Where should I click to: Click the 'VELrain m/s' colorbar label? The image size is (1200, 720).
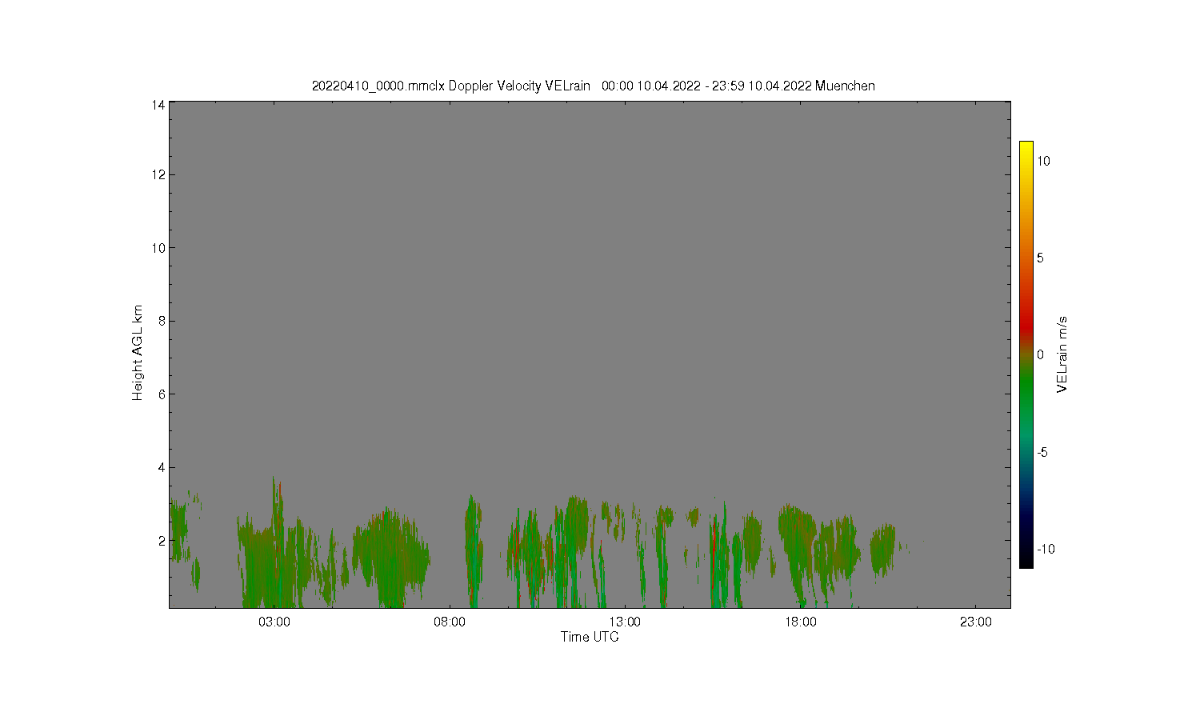coord(1062,354)
